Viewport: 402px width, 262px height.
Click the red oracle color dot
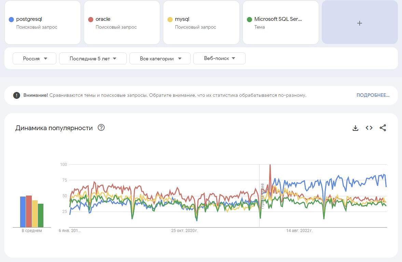[91, 19]
